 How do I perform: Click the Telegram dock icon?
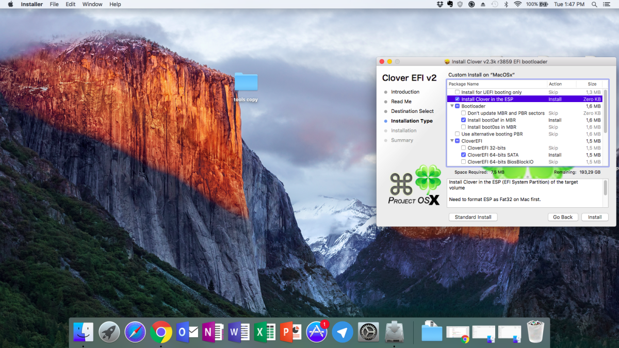point(343,333)
